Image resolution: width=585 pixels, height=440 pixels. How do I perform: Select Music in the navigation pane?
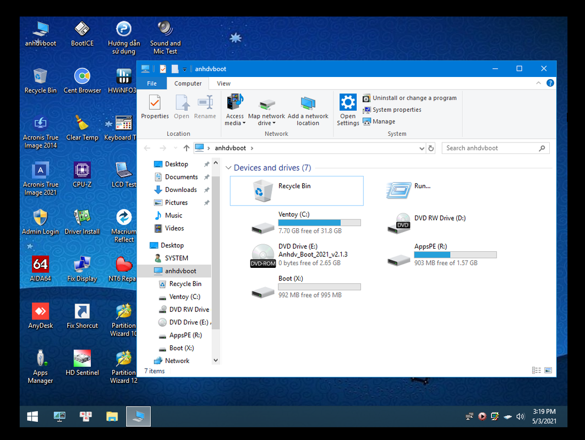click(168, 216)
